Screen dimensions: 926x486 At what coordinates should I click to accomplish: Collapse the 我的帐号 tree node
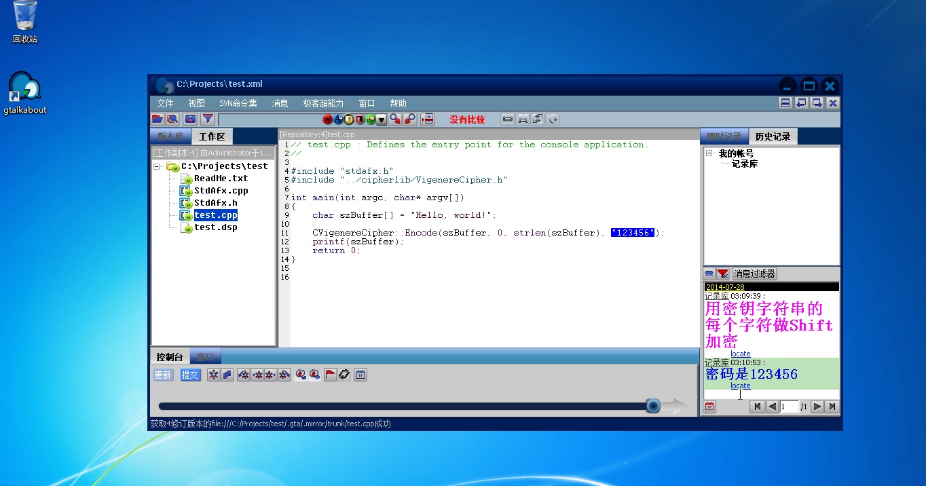point(709,153)
